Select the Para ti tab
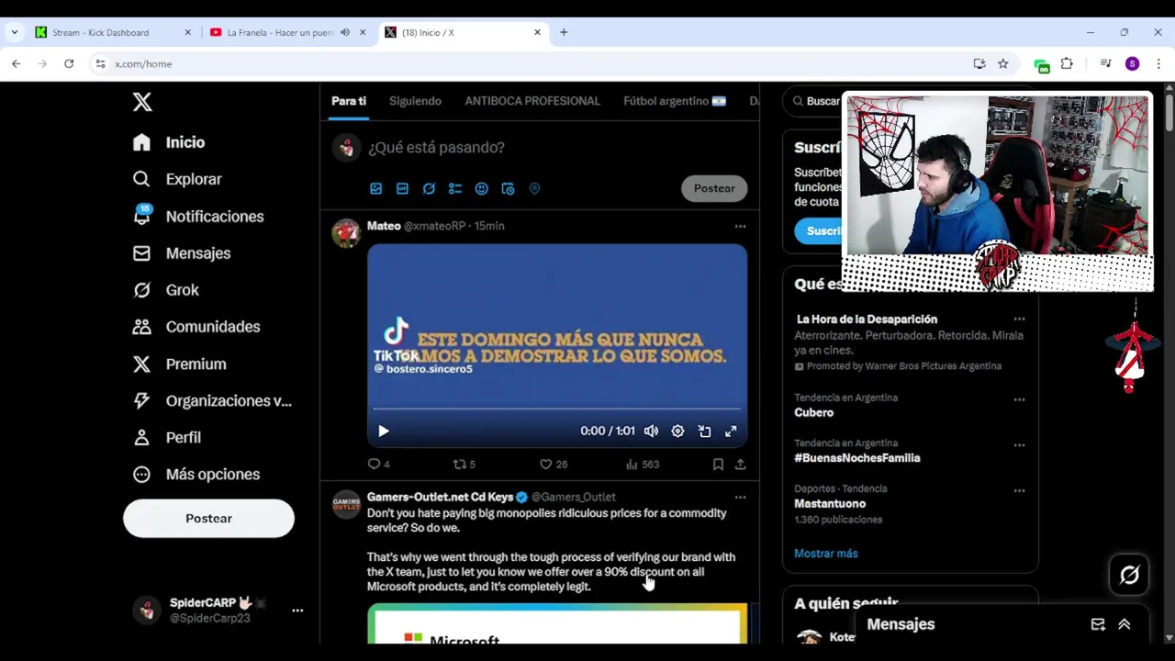1175x661 pixels. click(x=349, y=101)
